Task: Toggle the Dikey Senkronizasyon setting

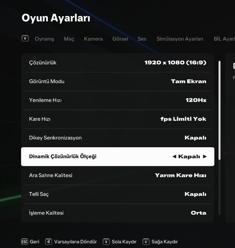Action: click(118, 138)
